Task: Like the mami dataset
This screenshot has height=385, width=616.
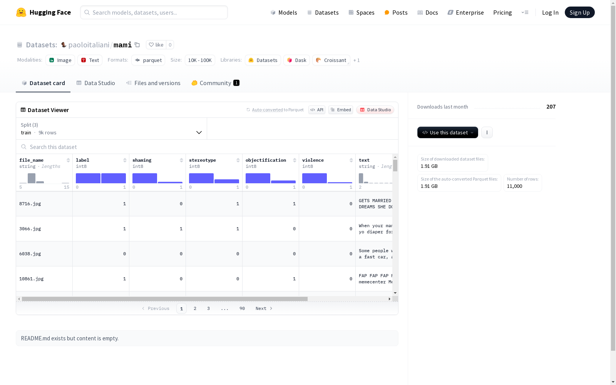Action: pyautogui.click(x=156, y=45)
